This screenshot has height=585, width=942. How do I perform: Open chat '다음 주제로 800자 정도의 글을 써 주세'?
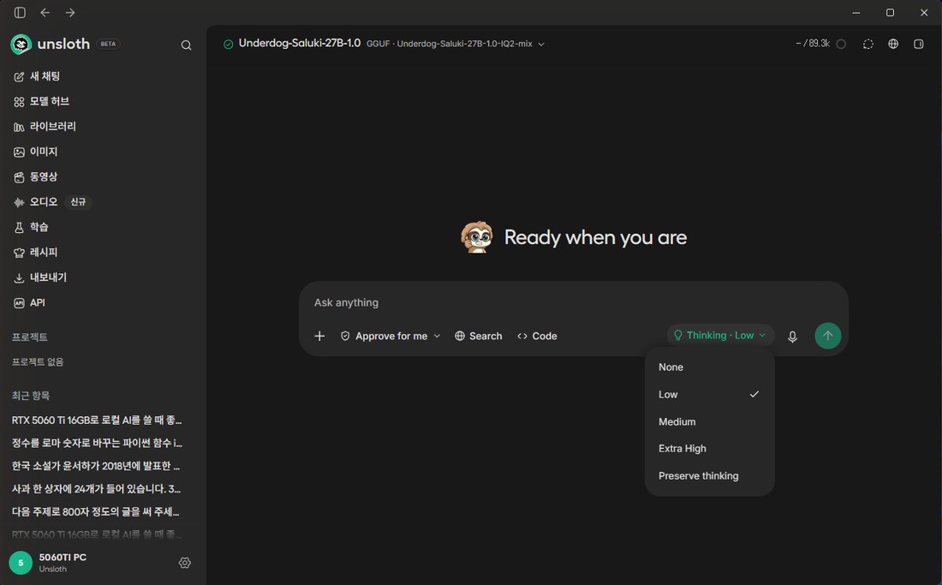pos(98,511)
